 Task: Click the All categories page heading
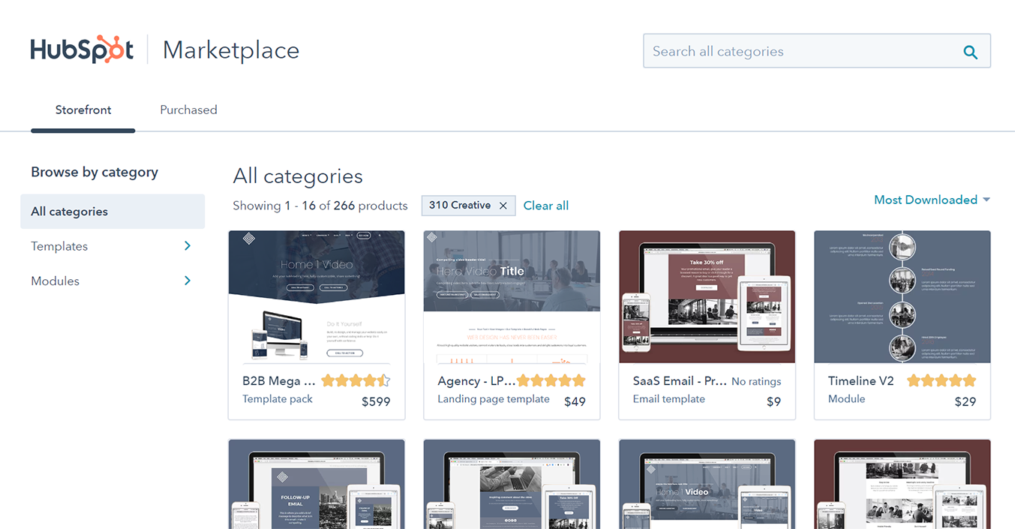tap(298, 176)
